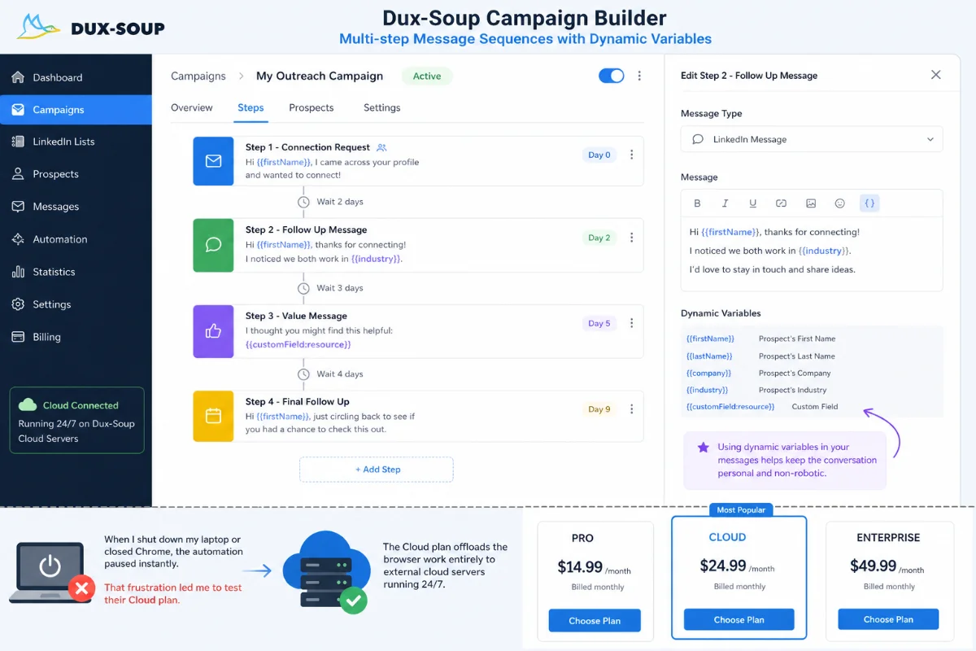Click the Cloud Connected cloud icon
The image size is (976, 651).
pos(28,404)
